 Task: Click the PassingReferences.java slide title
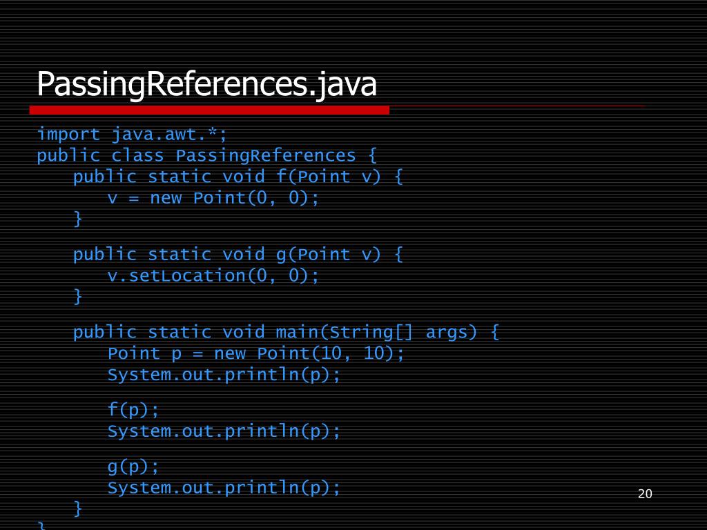pyautogui.click(x=206, y=85)
